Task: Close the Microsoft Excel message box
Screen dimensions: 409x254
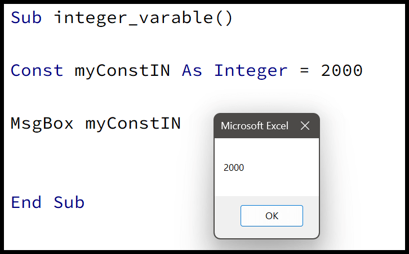Action: 305,126
